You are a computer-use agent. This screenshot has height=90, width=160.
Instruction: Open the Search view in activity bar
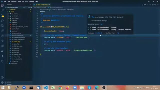pyautogui.click(x=2, y=10)
